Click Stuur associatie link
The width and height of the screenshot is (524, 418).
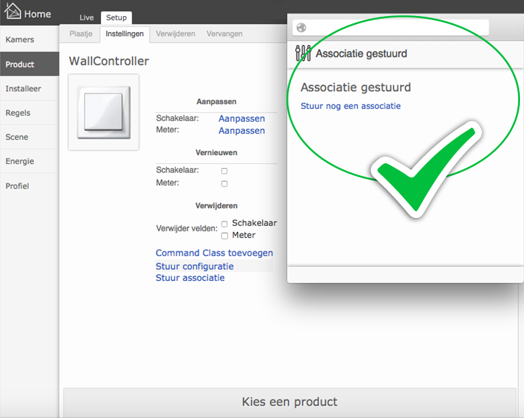(x=190, y=278)
